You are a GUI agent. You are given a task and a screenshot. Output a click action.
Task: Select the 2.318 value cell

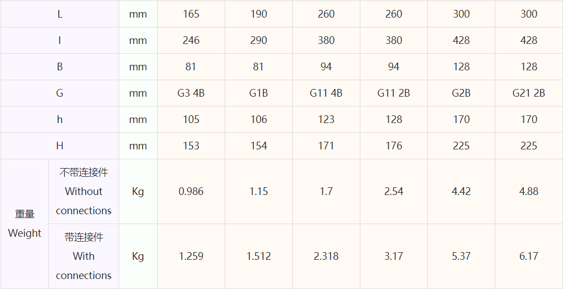click(x=326, y=256)
